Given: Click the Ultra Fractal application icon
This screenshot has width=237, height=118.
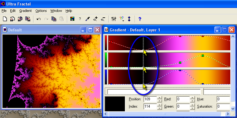Looking at the screenshot, I should click(x=3, y=4).
